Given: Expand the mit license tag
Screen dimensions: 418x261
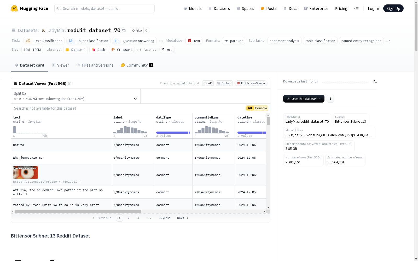Looking at the screenshot, I should click(x=167, y=50).
